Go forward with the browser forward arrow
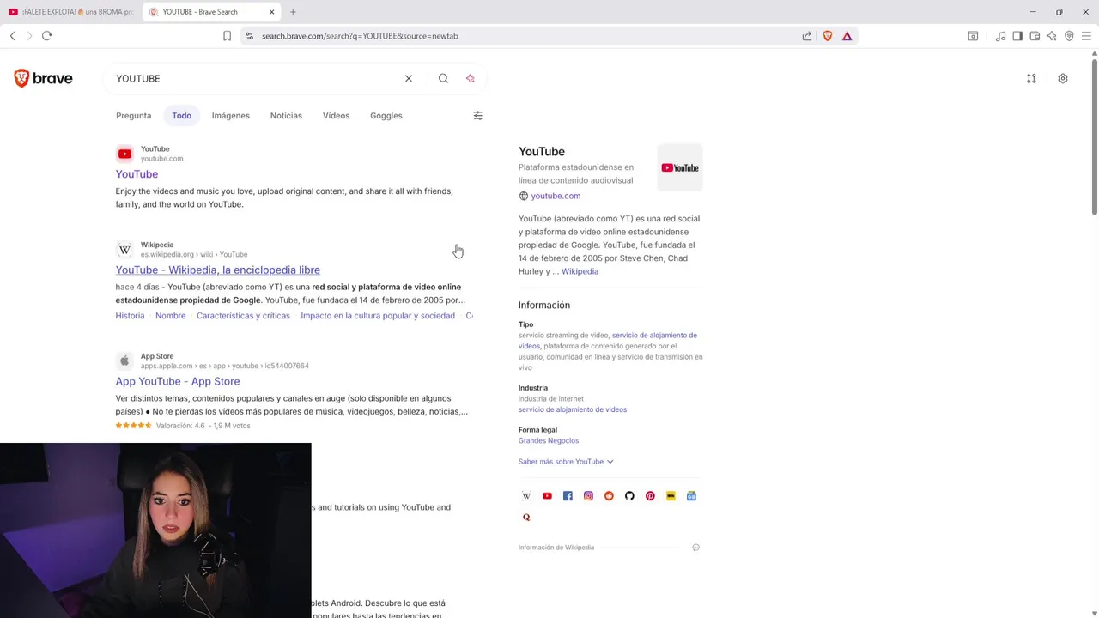Image resolution: width=1099 pixels, height=618 pixels. [29, 36]
